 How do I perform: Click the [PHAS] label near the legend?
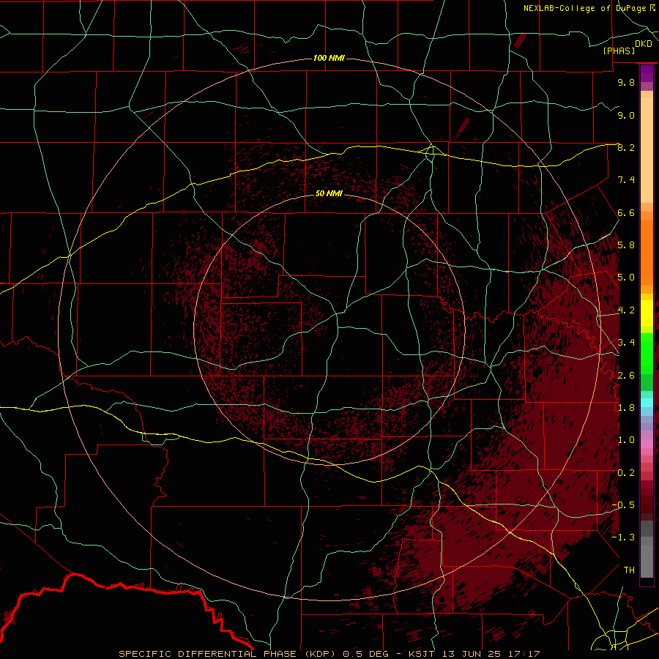619,51
